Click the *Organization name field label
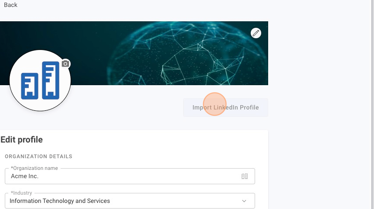 [x=34, y=168]
